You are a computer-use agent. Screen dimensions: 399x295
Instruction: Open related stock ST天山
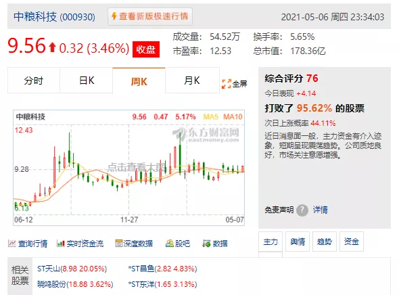point(72,269)
